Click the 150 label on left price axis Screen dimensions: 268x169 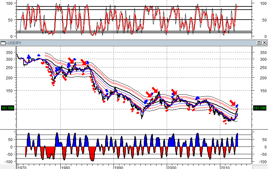point(9,91)
